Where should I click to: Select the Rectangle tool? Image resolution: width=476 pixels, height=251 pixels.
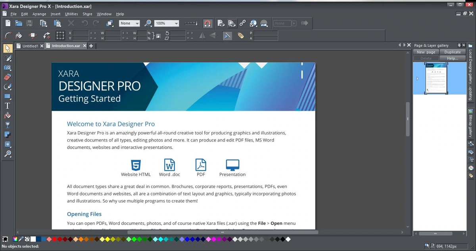[x=7, y=96]
